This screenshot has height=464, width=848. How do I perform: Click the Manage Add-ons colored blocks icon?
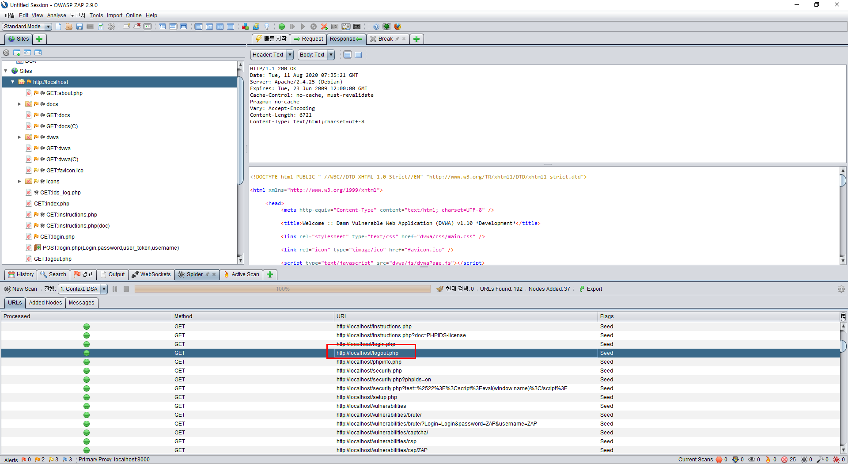click(x=245, y=27)
